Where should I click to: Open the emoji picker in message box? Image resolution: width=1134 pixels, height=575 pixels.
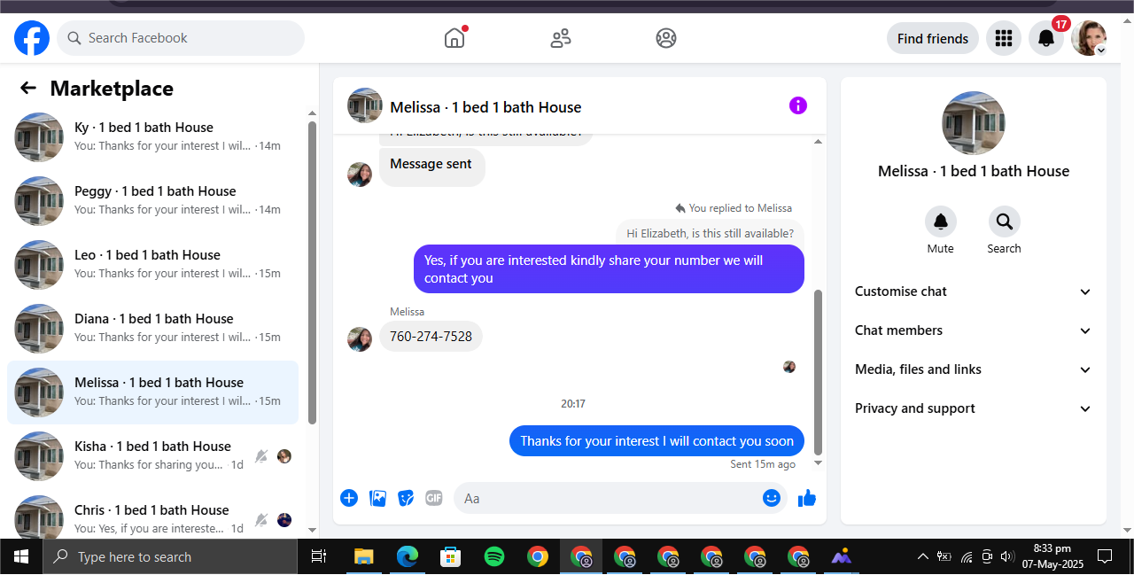(772, 498)
